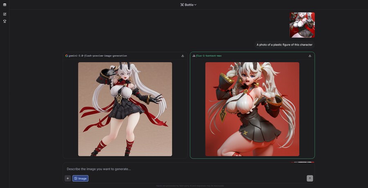Image resolution: width=368 pixels, height=188 pixels.
Task: Click the Google logo beside gemini model
Action: (x=67, y=56)
